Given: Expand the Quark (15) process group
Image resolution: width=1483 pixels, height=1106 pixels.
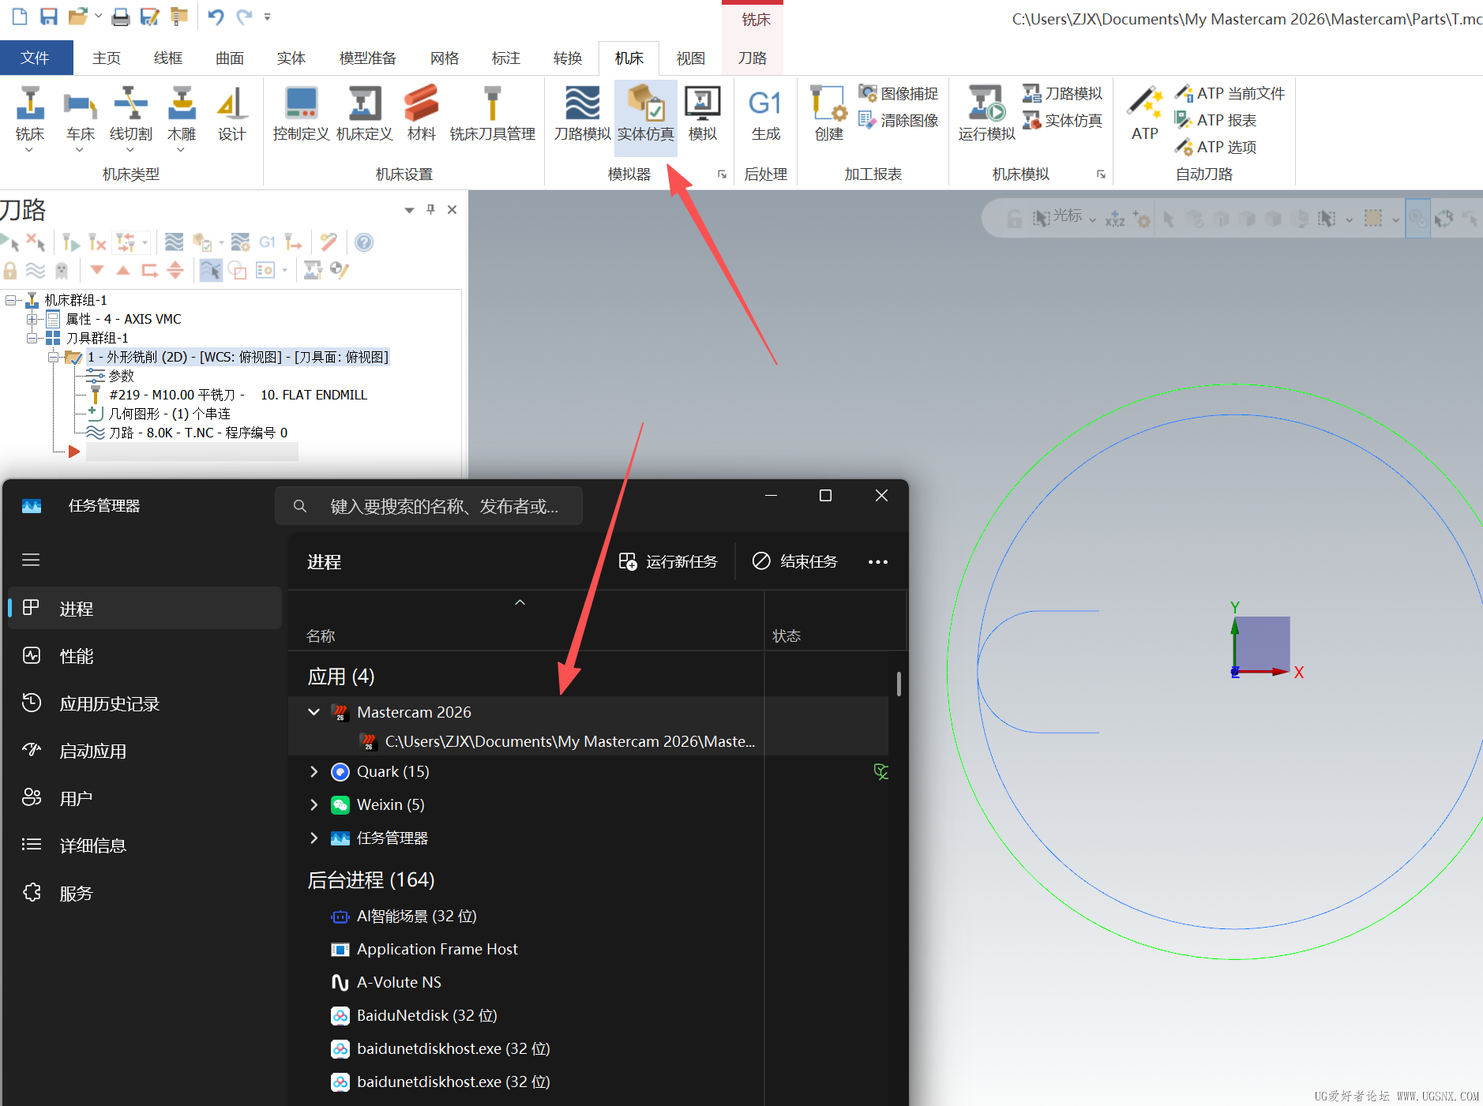Looking at the screenshot, I should (313, 771).
